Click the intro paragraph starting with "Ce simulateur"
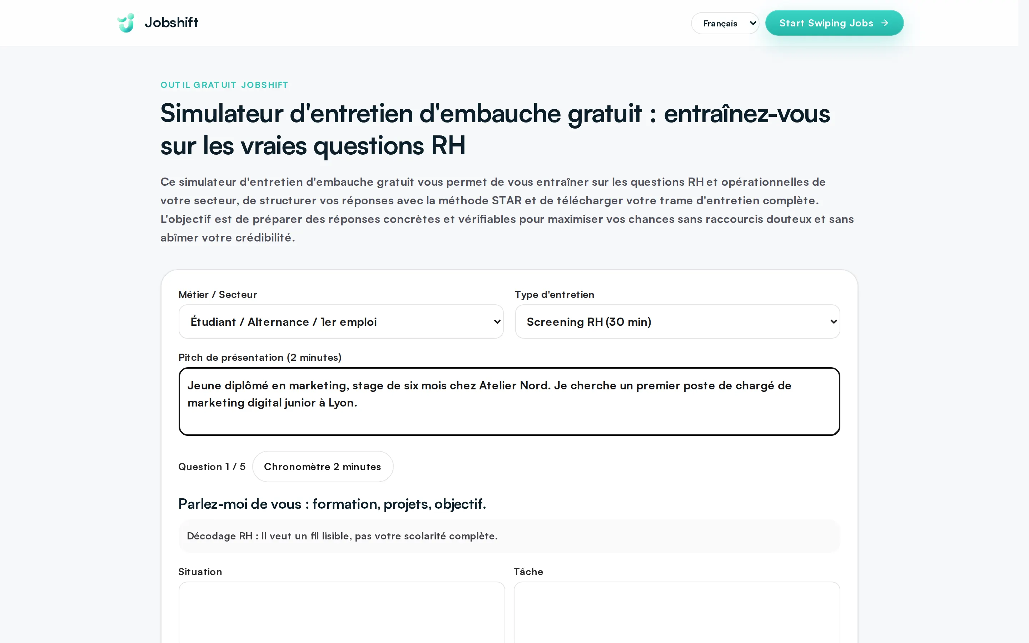 [507, 210]
